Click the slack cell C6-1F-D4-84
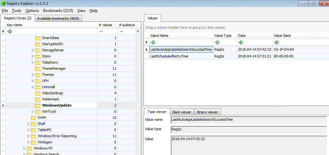Image resolution: width=329 pixels, height=155 pixels. click(x=301, y=49)
